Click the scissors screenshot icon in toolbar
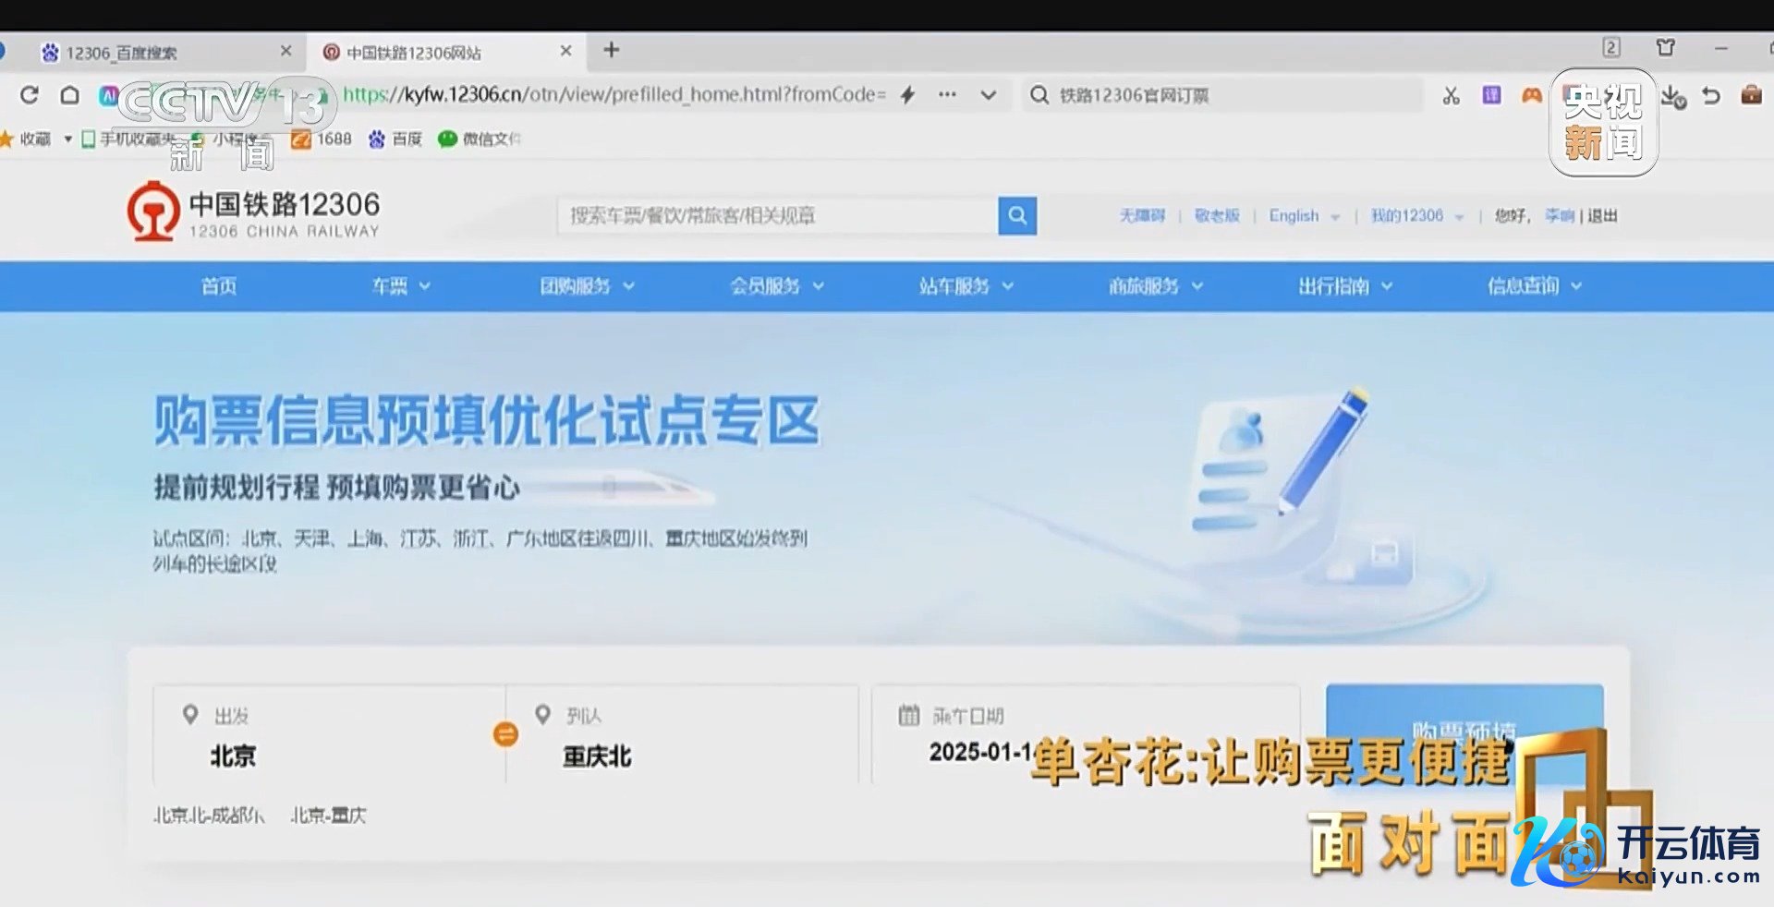 click(1451, 95)
